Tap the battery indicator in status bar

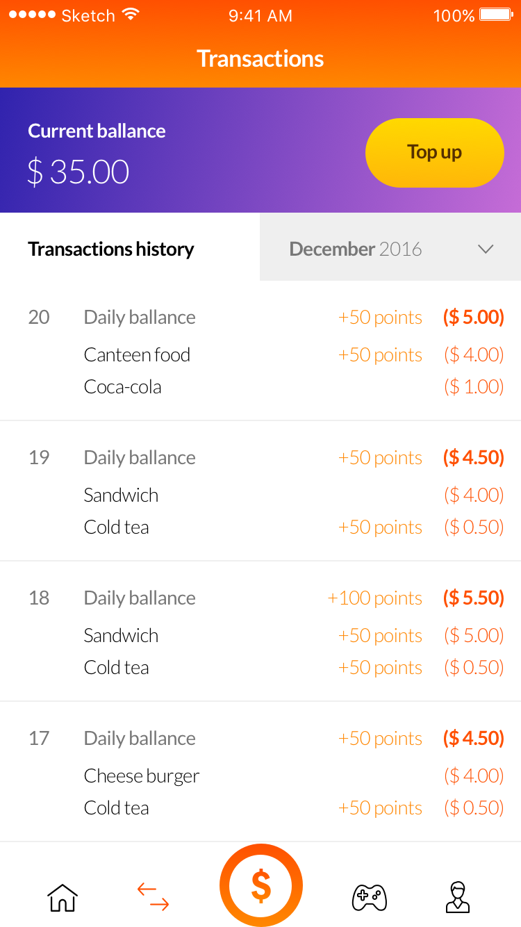pos(495,15)
